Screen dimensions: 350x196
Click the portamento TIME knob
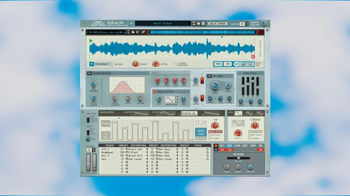point(88,139)
